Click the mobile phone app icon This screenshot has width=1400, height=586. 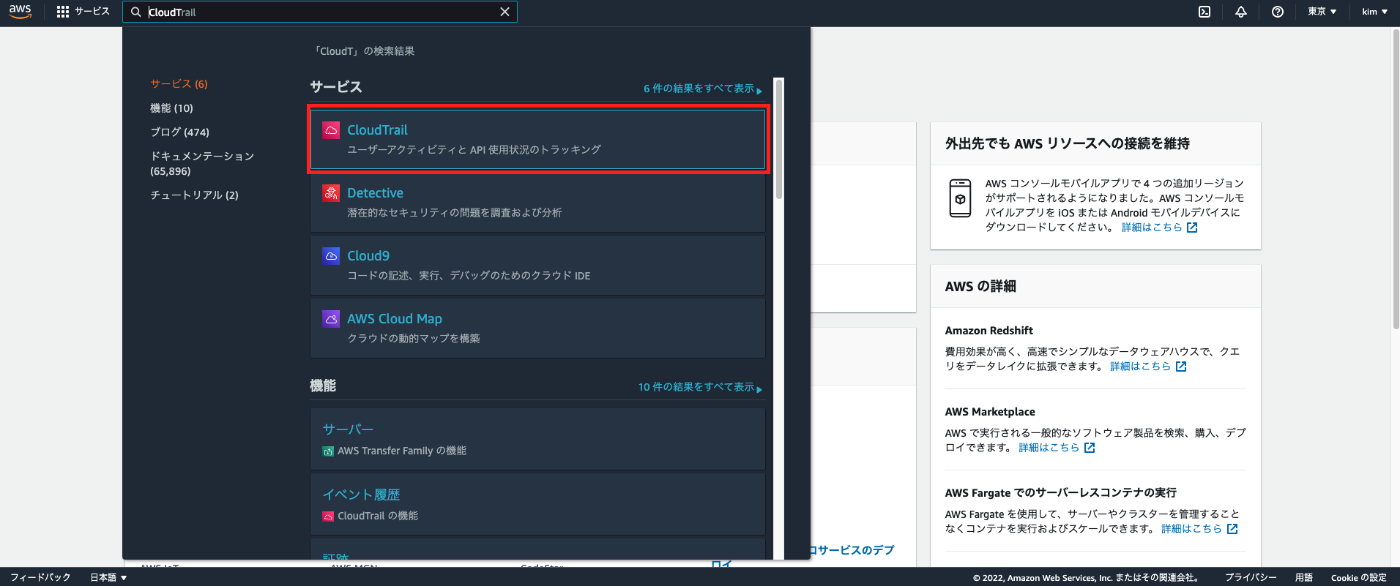[x=960, y=198]
